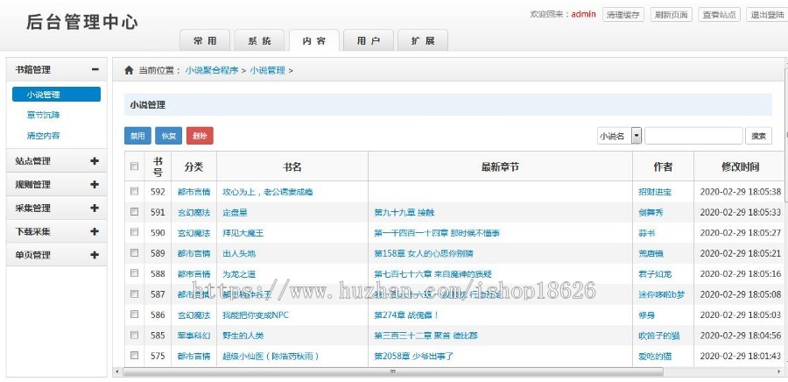The width and height of the screenshot is (788, 382).
Task: Expand 规则管理 section with plus icon
Action: click(95, 185)
